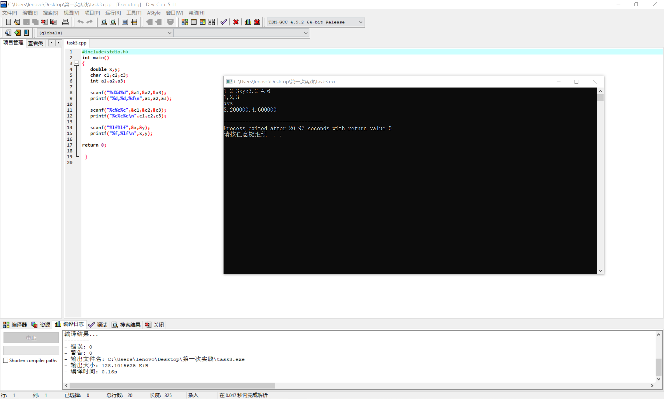Click the New file toolbar icon

8,22
